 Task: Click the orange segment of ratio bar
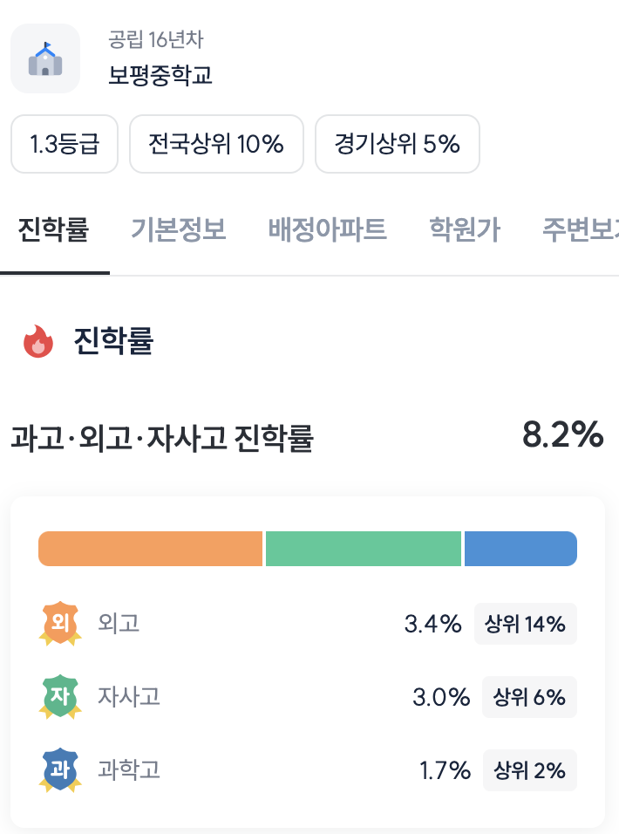[x=150, y=549]
